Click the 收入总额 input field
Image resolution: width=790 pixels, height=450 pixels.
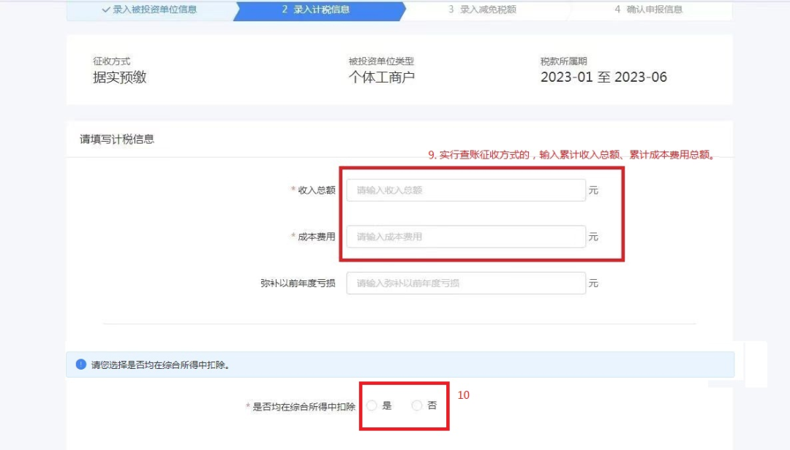(x=465, y=190)
